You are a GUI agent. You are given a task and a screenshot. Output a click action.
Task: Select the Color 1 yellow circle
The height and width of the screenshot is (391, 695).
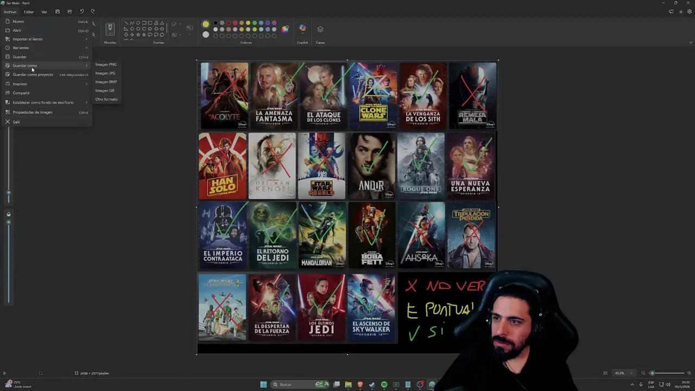click(206, 24)
